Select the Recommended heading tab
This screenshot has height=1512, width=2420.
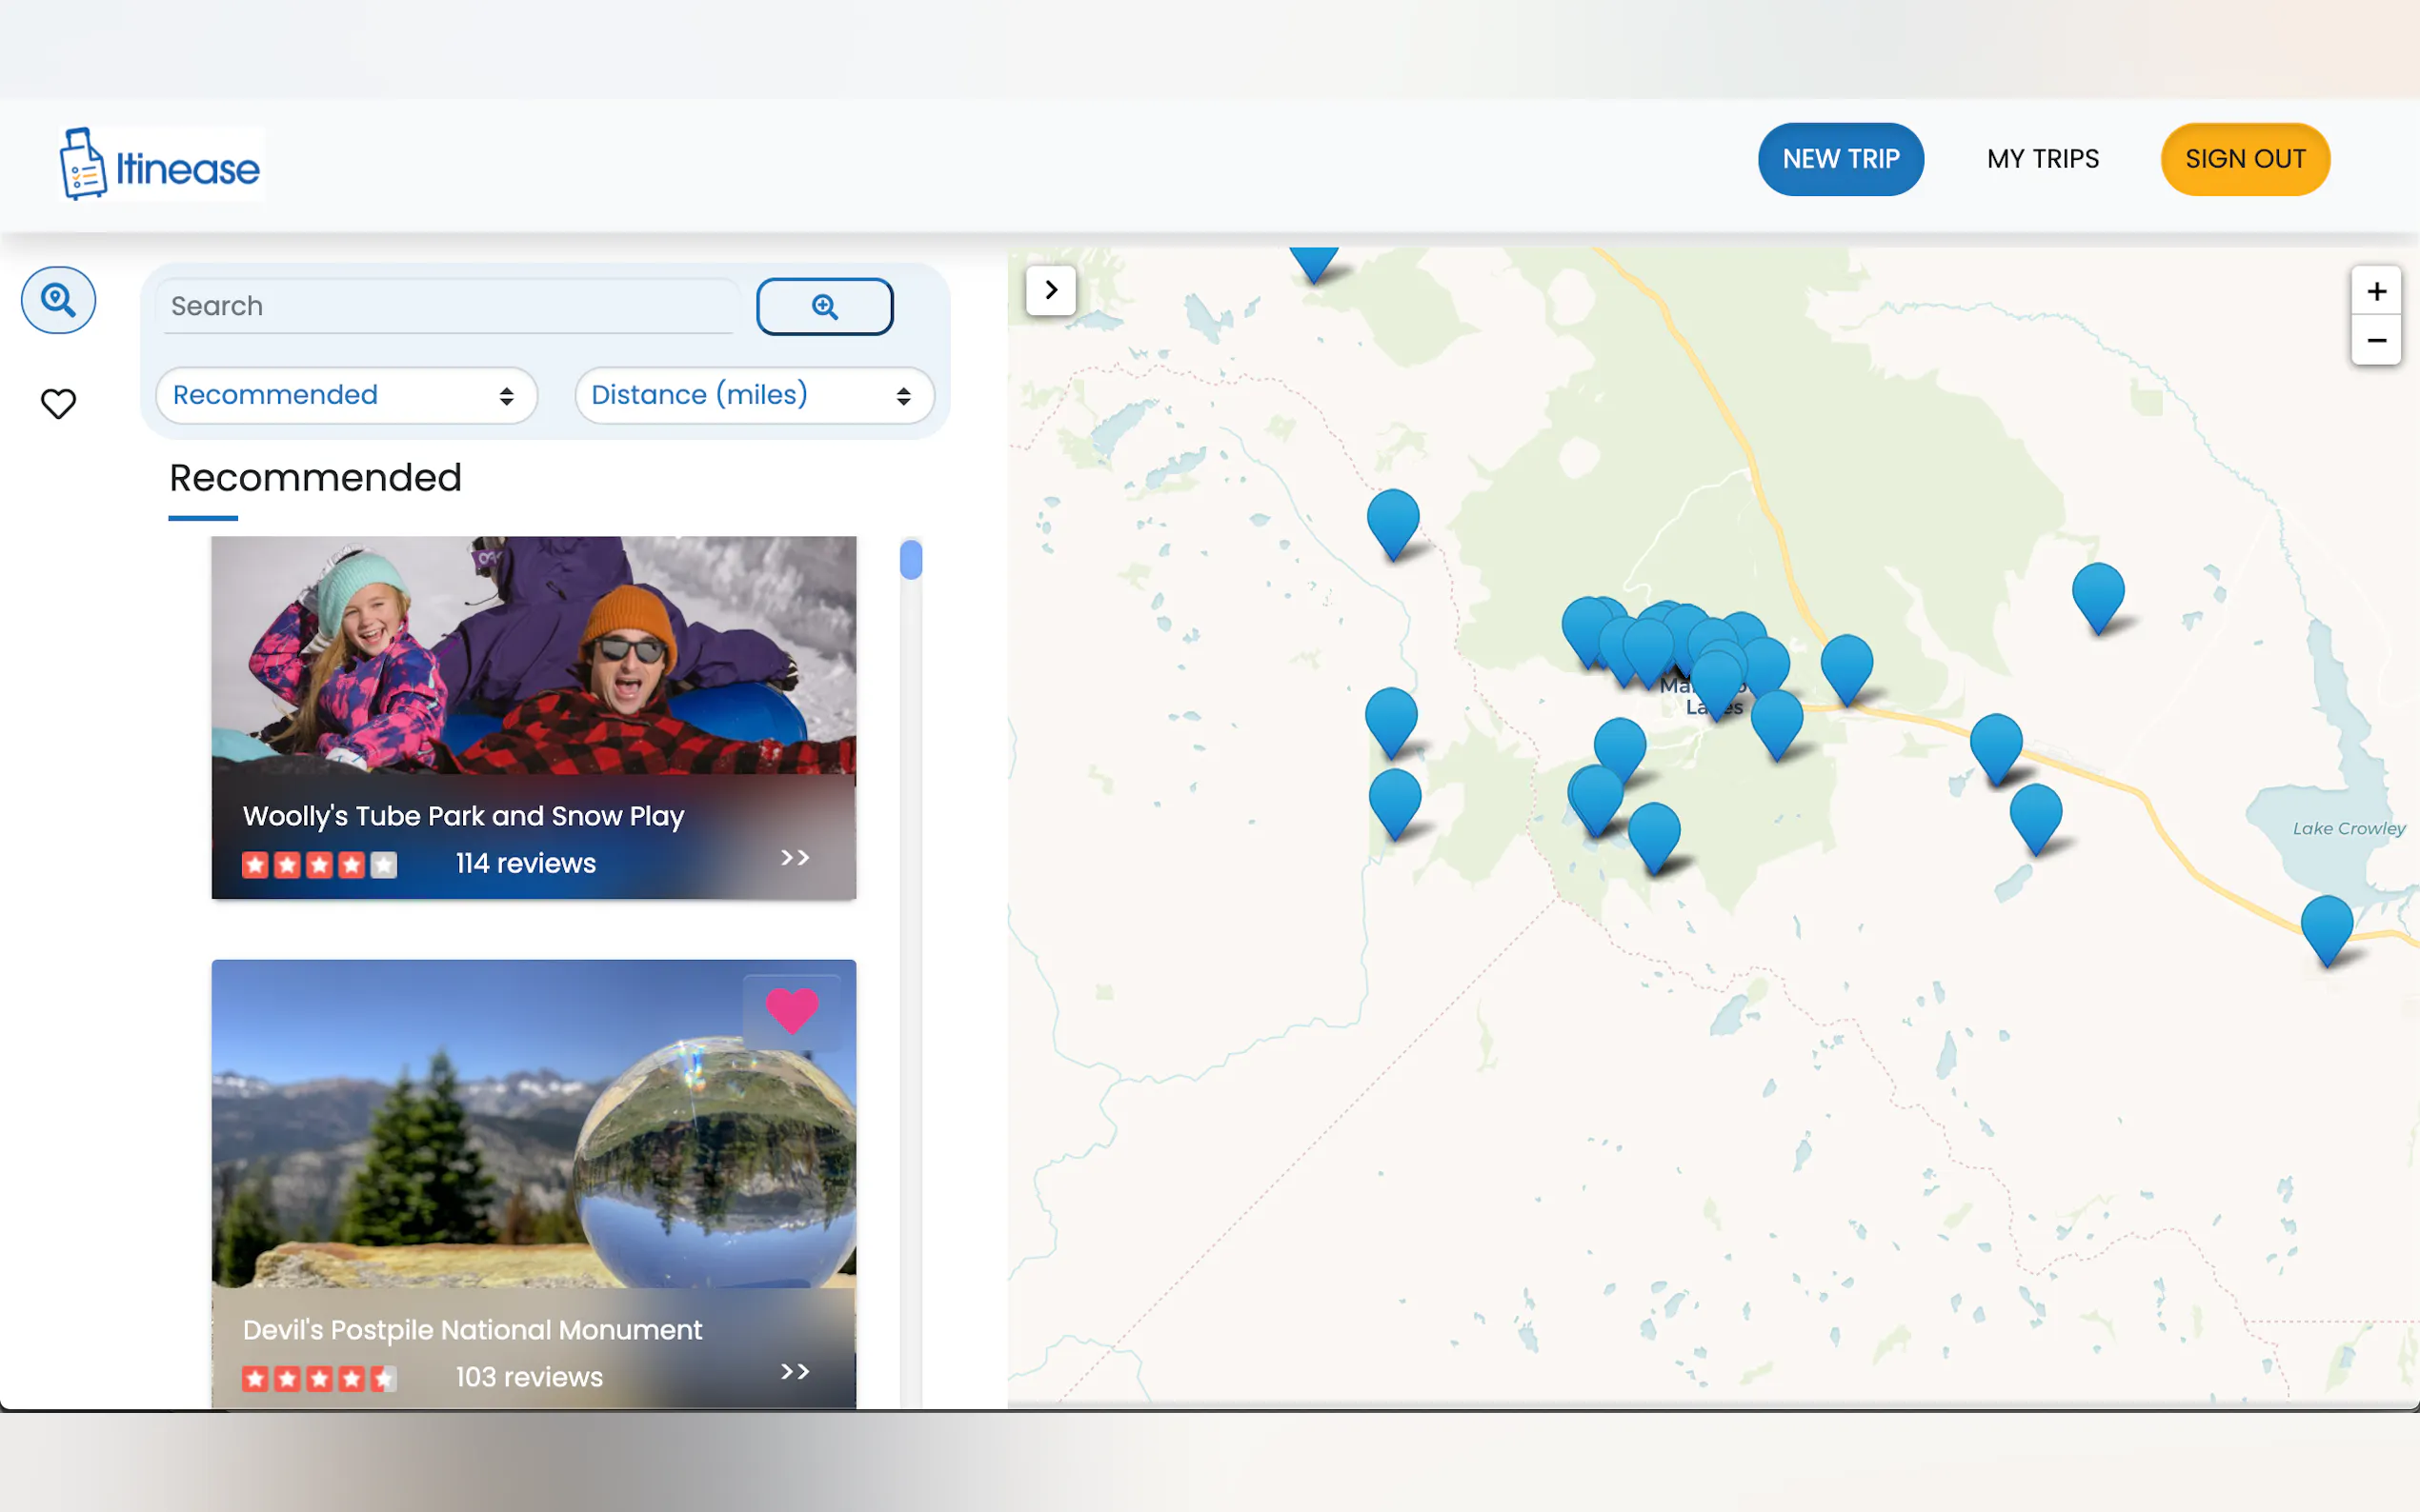(315, 479)
